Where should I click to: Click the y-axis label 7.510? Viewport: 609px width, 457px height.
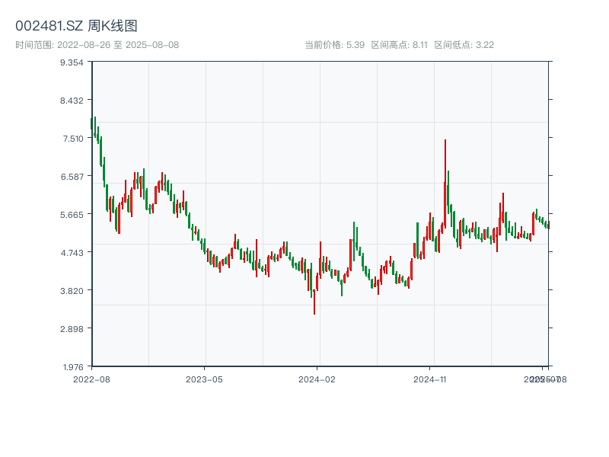[x=73, y=139]
